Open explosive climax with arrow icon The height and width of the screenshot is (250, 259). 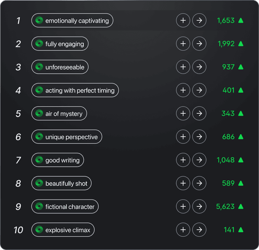[x=199, y=230]
